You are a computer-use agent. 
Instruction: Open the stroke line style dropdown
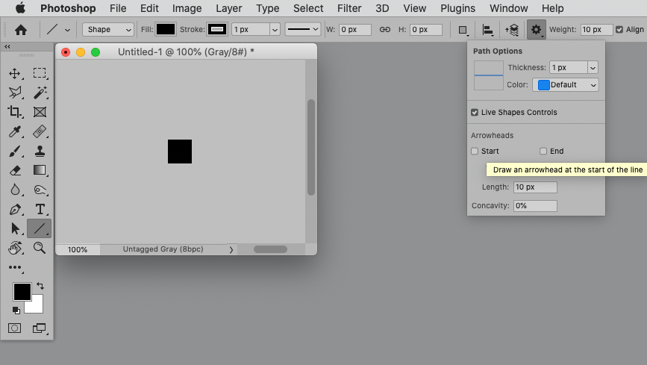click(x=303, y=29)
